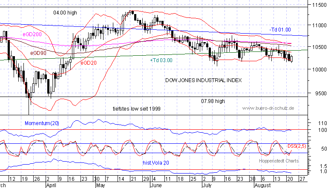Click the 9500 price axis value
This screenshot has height=188, width=328.
321,94
